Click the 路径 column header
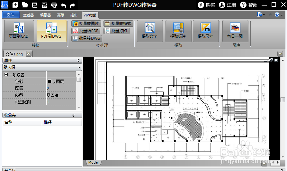The width and height of the screenshot is (287, 171). tap(62, 122)
